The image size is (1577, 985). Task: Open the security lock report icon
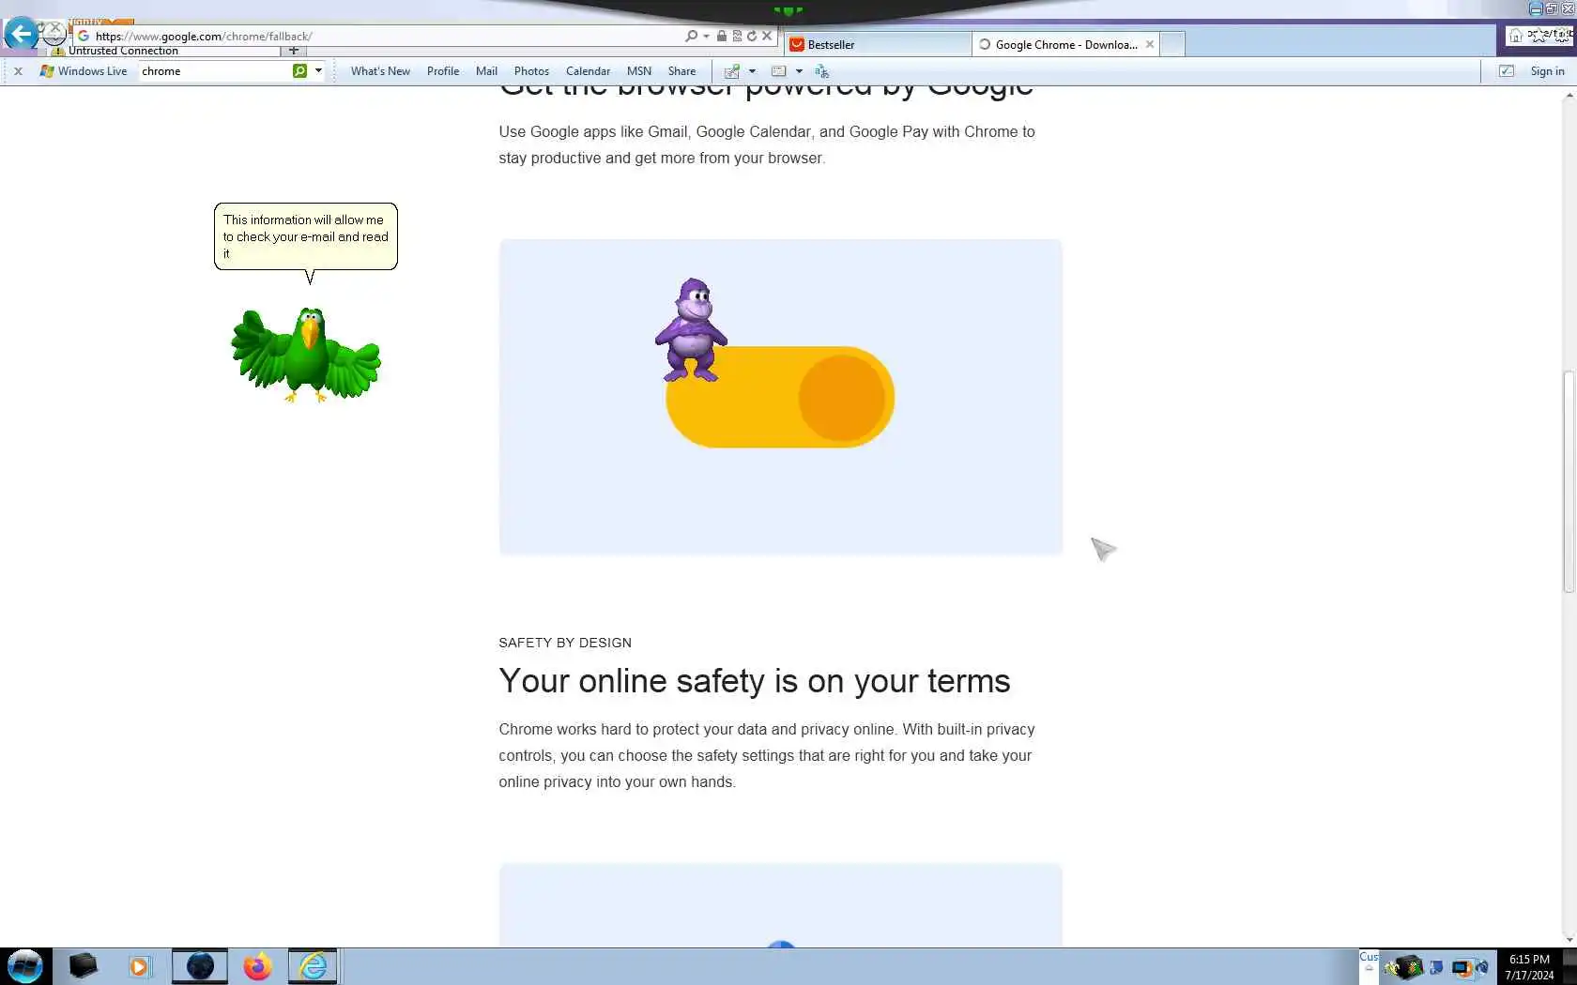pos(721,36)
